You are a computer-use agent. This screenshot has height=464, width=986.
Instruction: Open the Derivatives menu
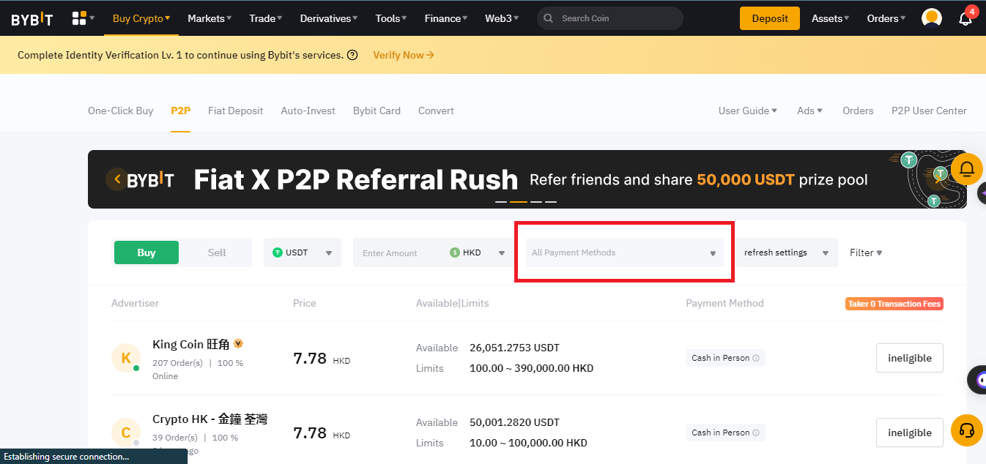click(329, 18)
